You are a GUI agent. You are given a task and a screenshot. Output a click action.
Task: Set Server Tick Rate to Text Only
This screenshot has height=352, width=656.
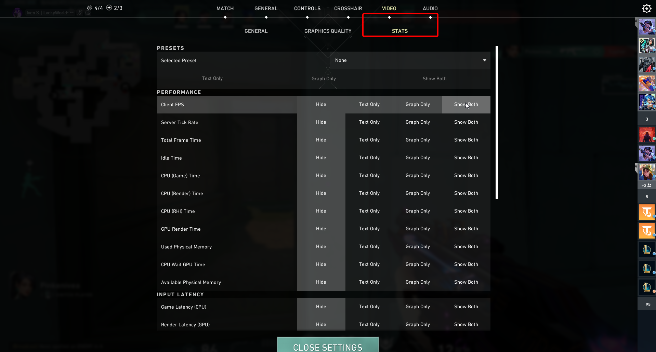[x=369, y=122]
